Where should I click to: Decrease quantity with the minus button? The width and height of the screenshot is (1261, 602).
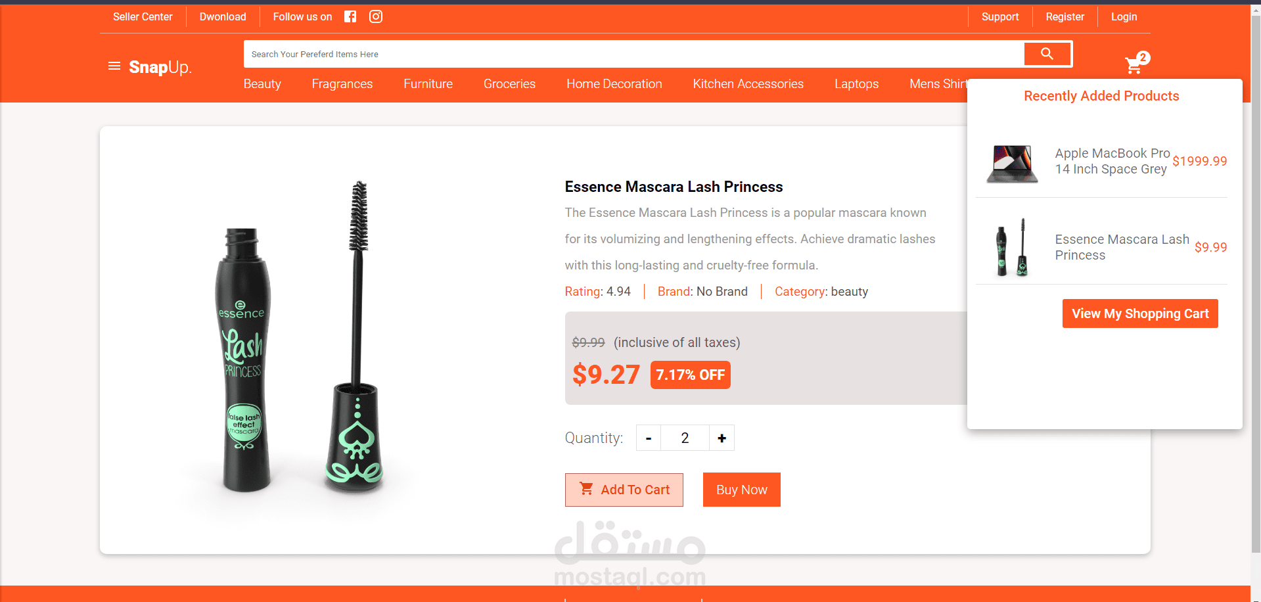coord(649,438)
